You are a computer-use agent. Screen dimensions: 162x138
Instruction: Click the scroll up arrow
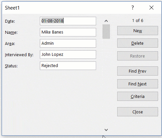(x=106, y=21)
